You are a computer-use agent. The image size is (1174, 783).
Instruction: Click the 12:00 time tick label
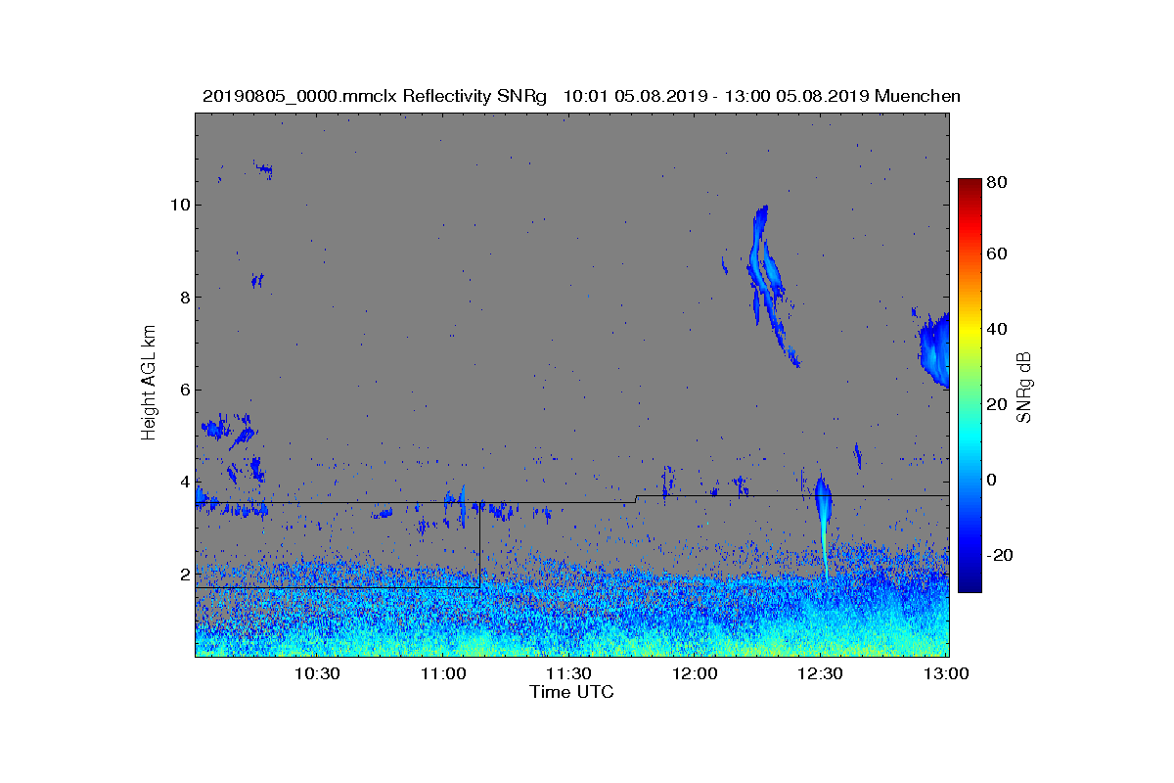[x=695, y=674]
